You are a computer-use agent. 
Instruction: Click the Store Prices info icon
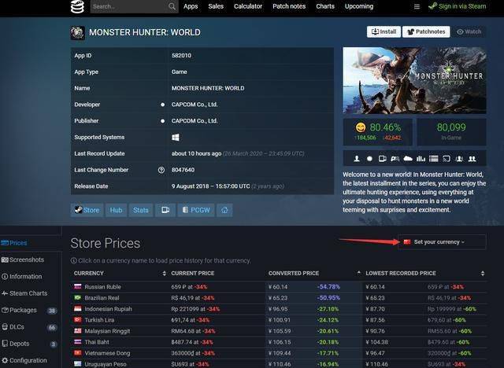(x=73, y=260)
